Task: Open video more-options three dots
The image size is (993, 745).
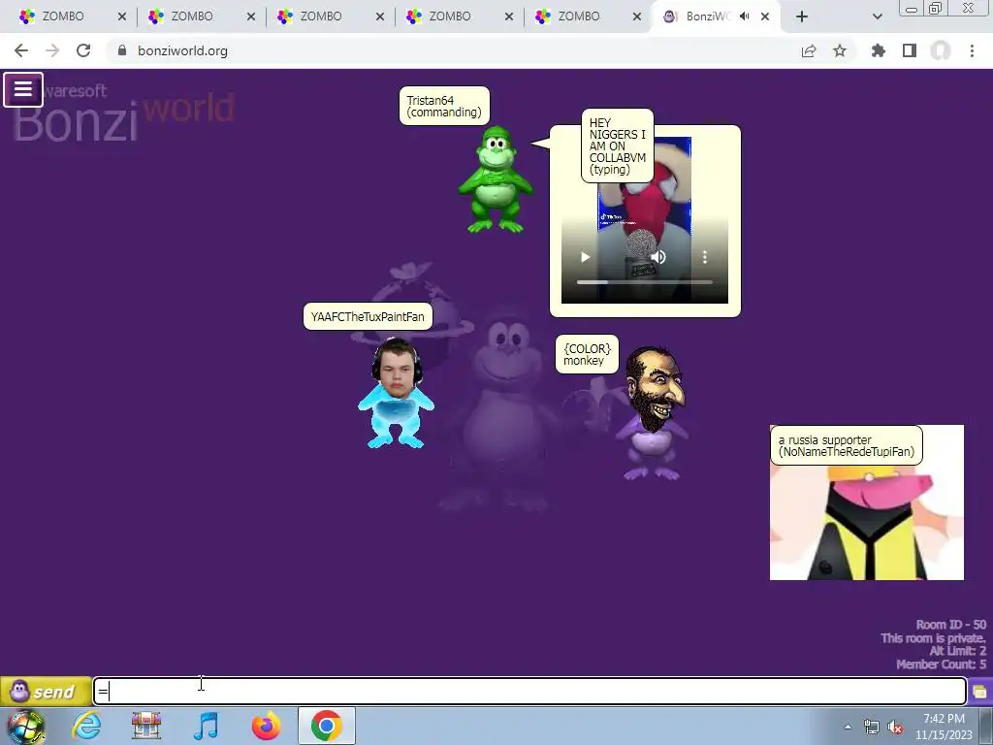Action: 705,257
